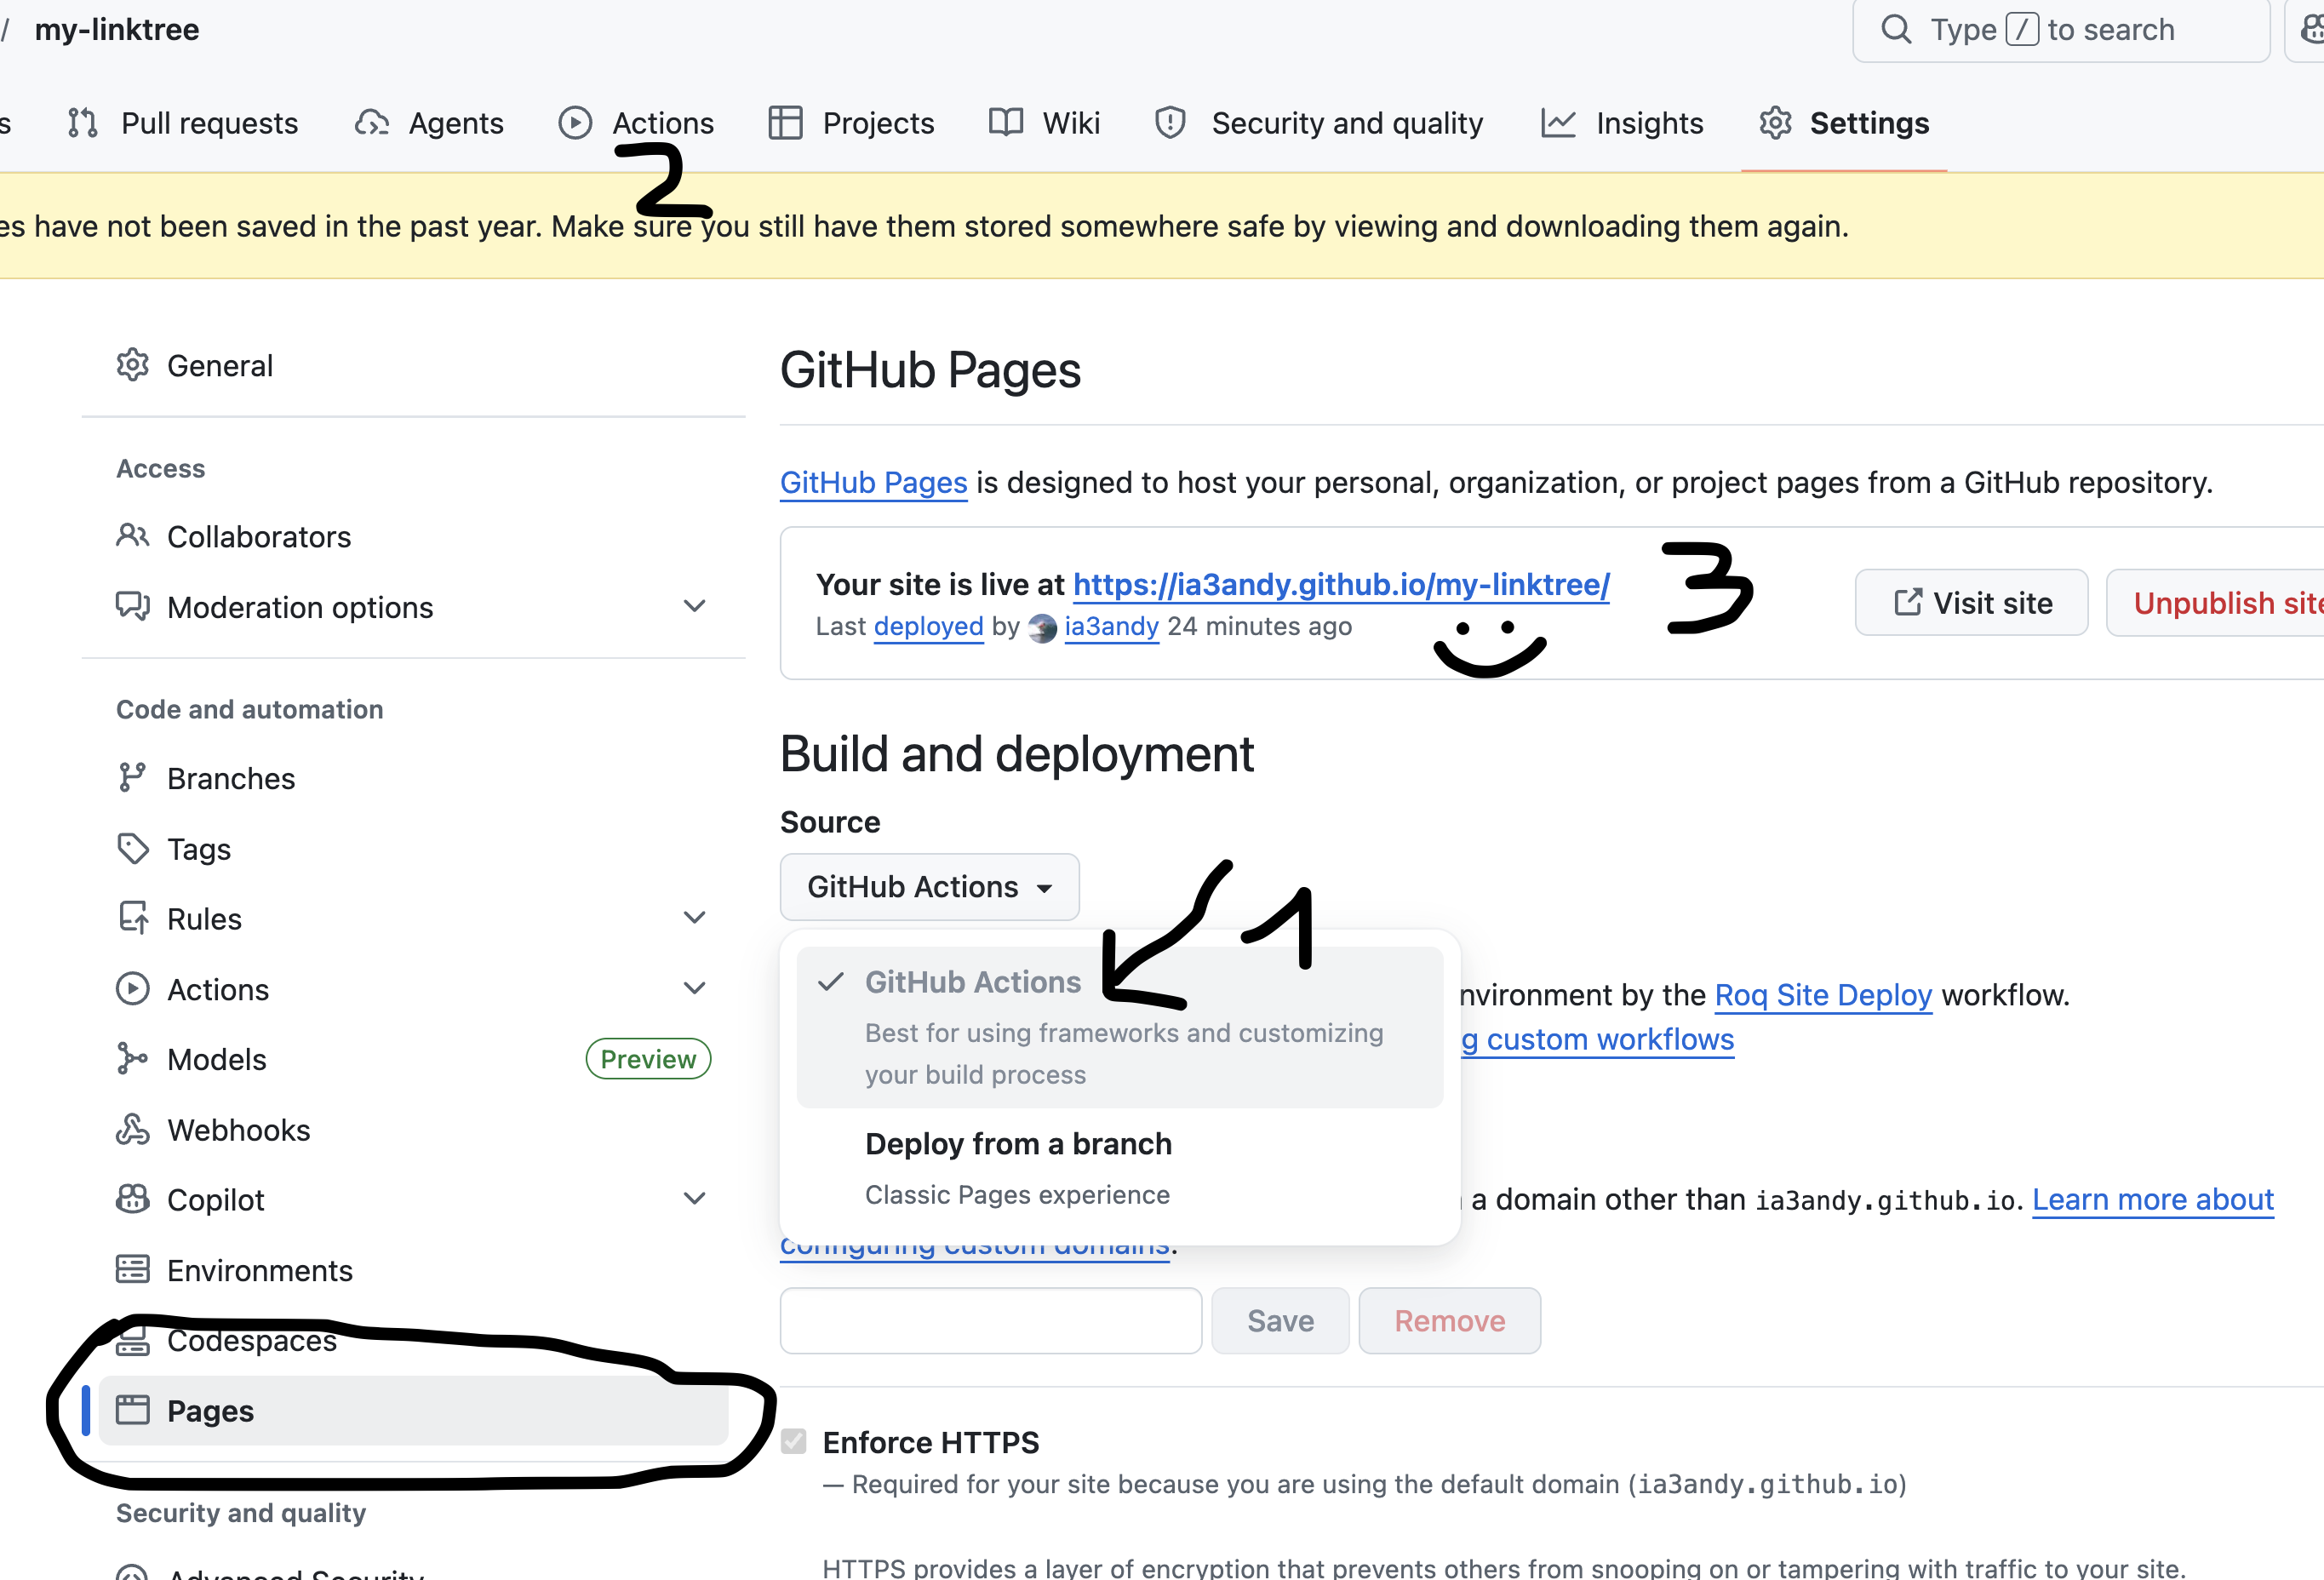
Task: Click the ia3andy avatar thumbnail
Action: [x=1042, y=628]
